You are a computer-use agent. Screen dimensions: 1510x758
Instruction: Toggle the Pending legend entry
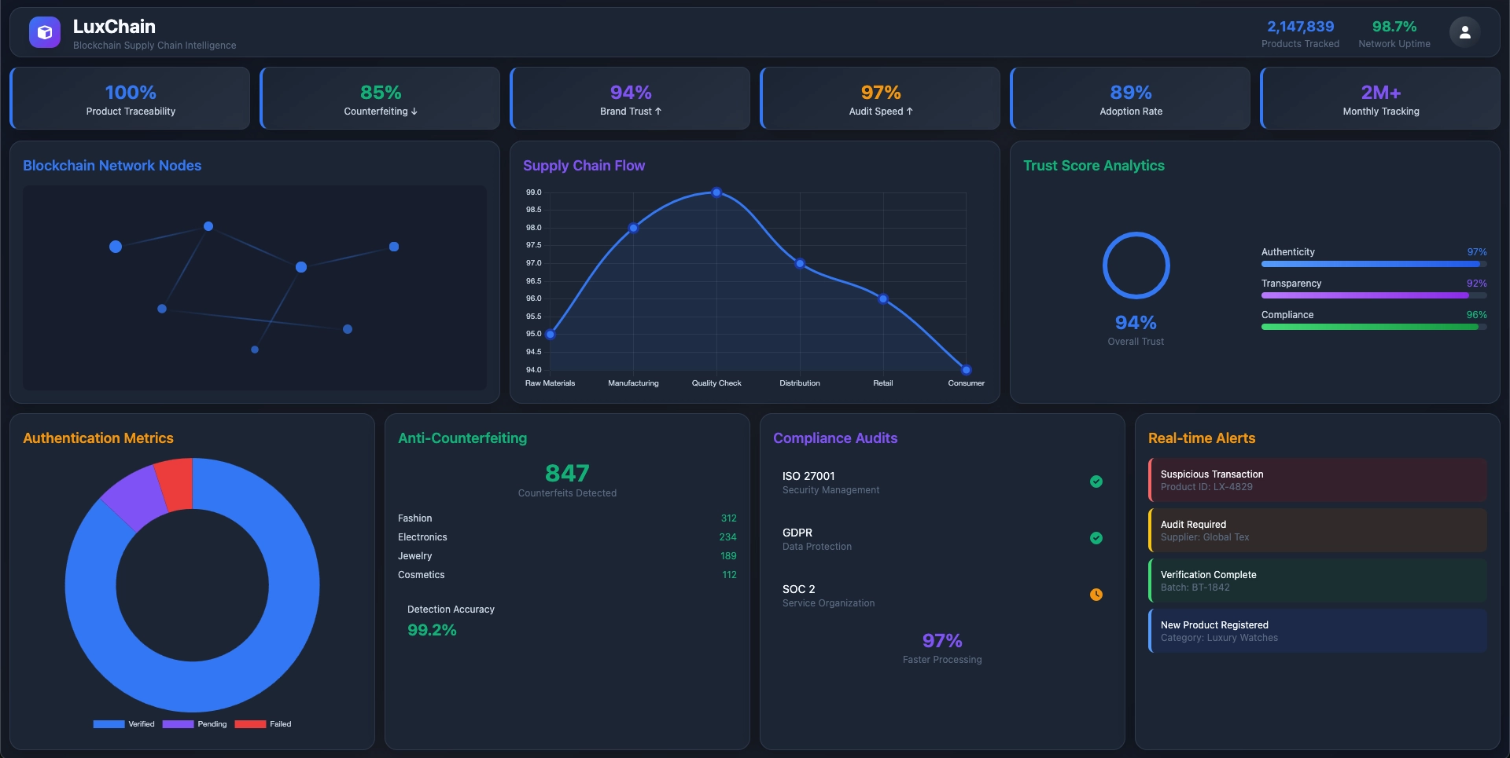pyautogui.click(x=195, y=724)
